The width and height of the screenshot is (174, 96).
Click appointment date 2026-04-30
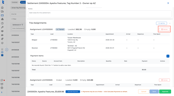110,40
